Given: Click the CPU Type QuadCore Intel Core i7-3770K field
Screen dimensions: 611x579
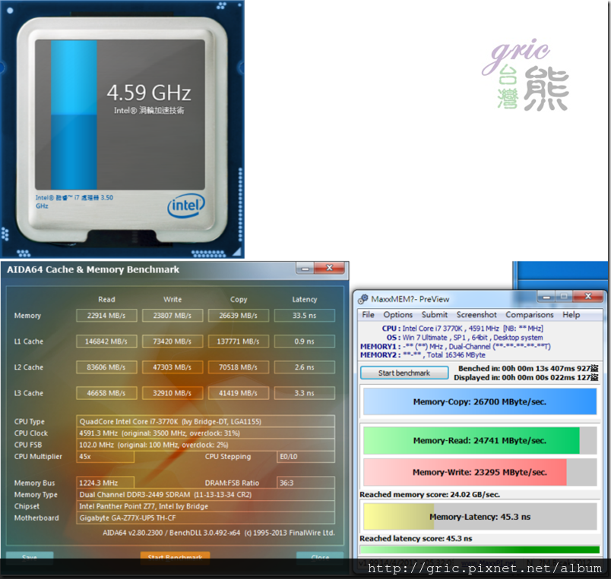Looking at the screenshot, I should tap(205, 421).
